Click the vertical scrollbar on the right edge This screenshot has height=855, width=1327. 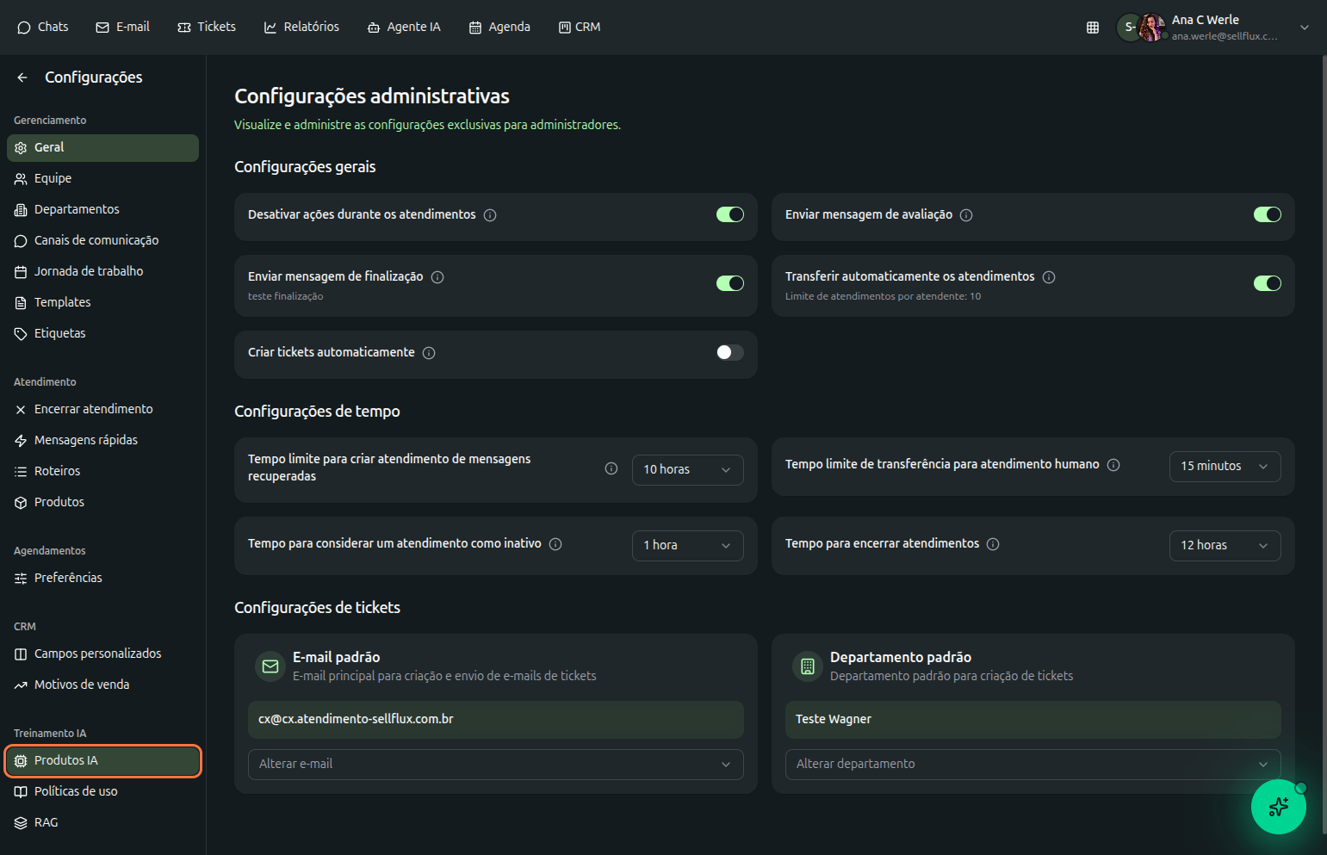[x=1324, y=431]
